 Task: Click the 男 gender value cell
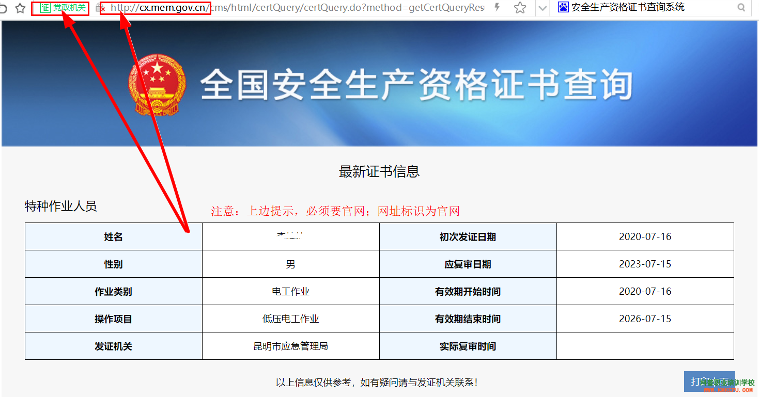click(x=291, y=264)
